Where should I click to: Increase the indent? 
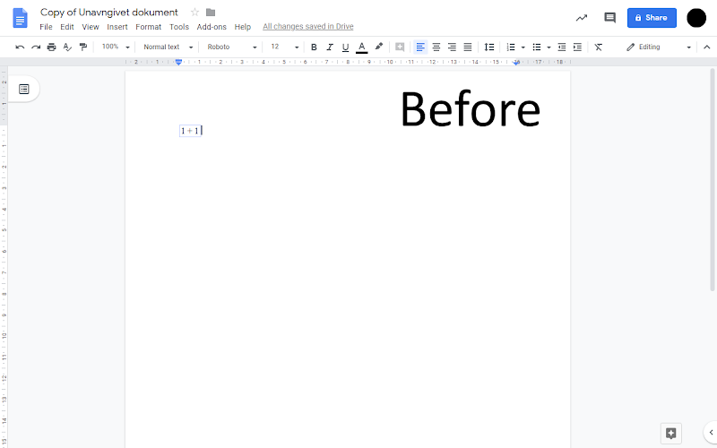(577, 47)
